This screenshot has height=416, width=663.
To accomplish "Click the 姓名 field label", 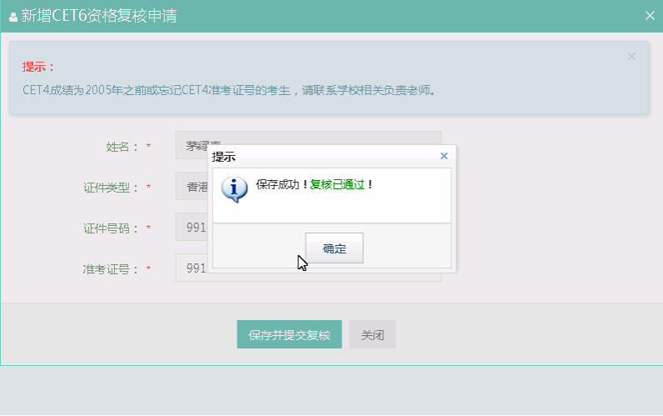I will (x=122, y=147).
